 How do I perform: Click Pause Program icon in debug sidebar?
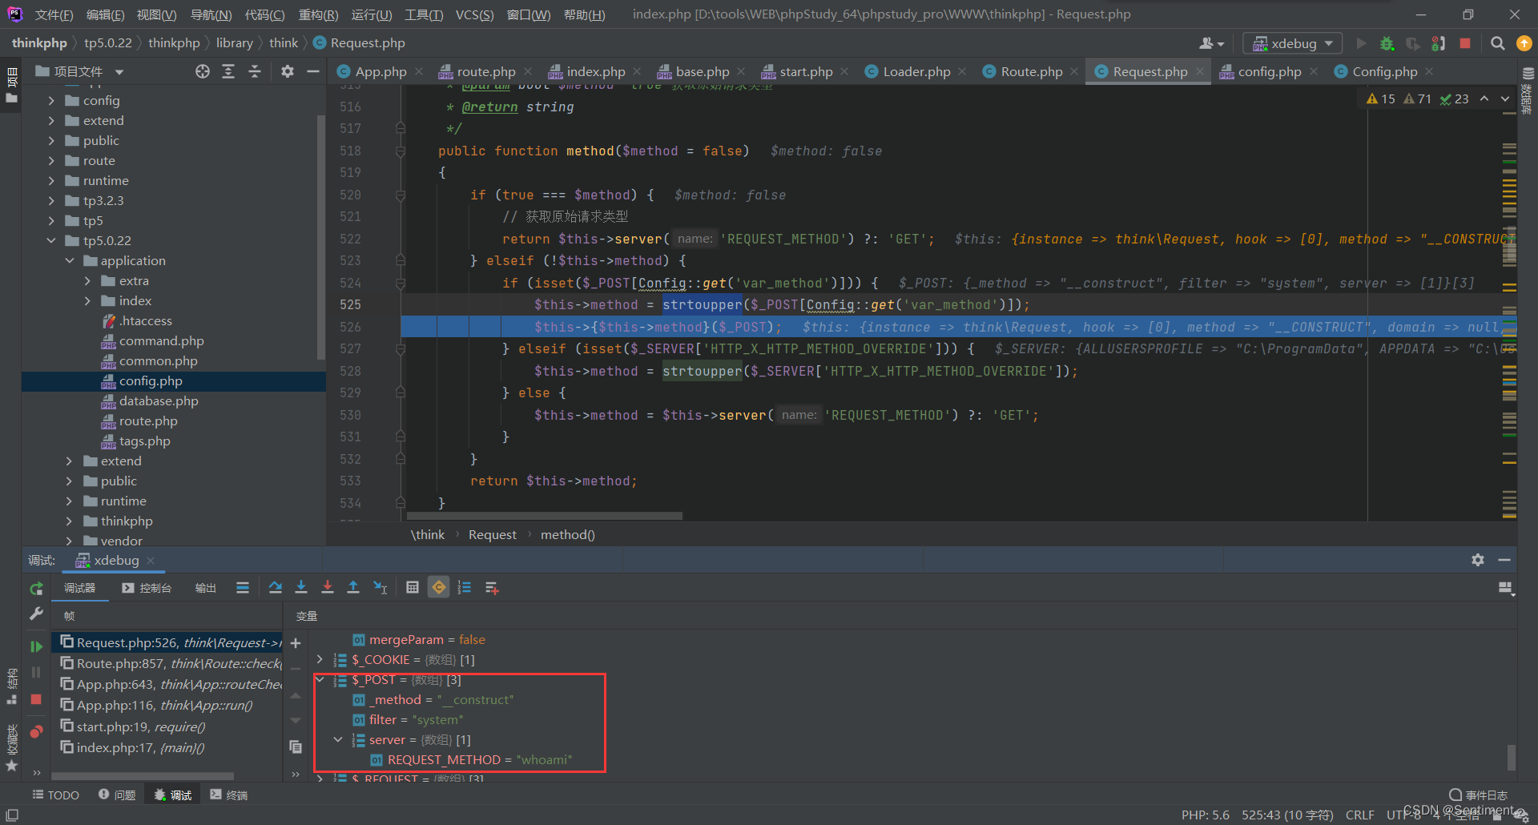36,672
